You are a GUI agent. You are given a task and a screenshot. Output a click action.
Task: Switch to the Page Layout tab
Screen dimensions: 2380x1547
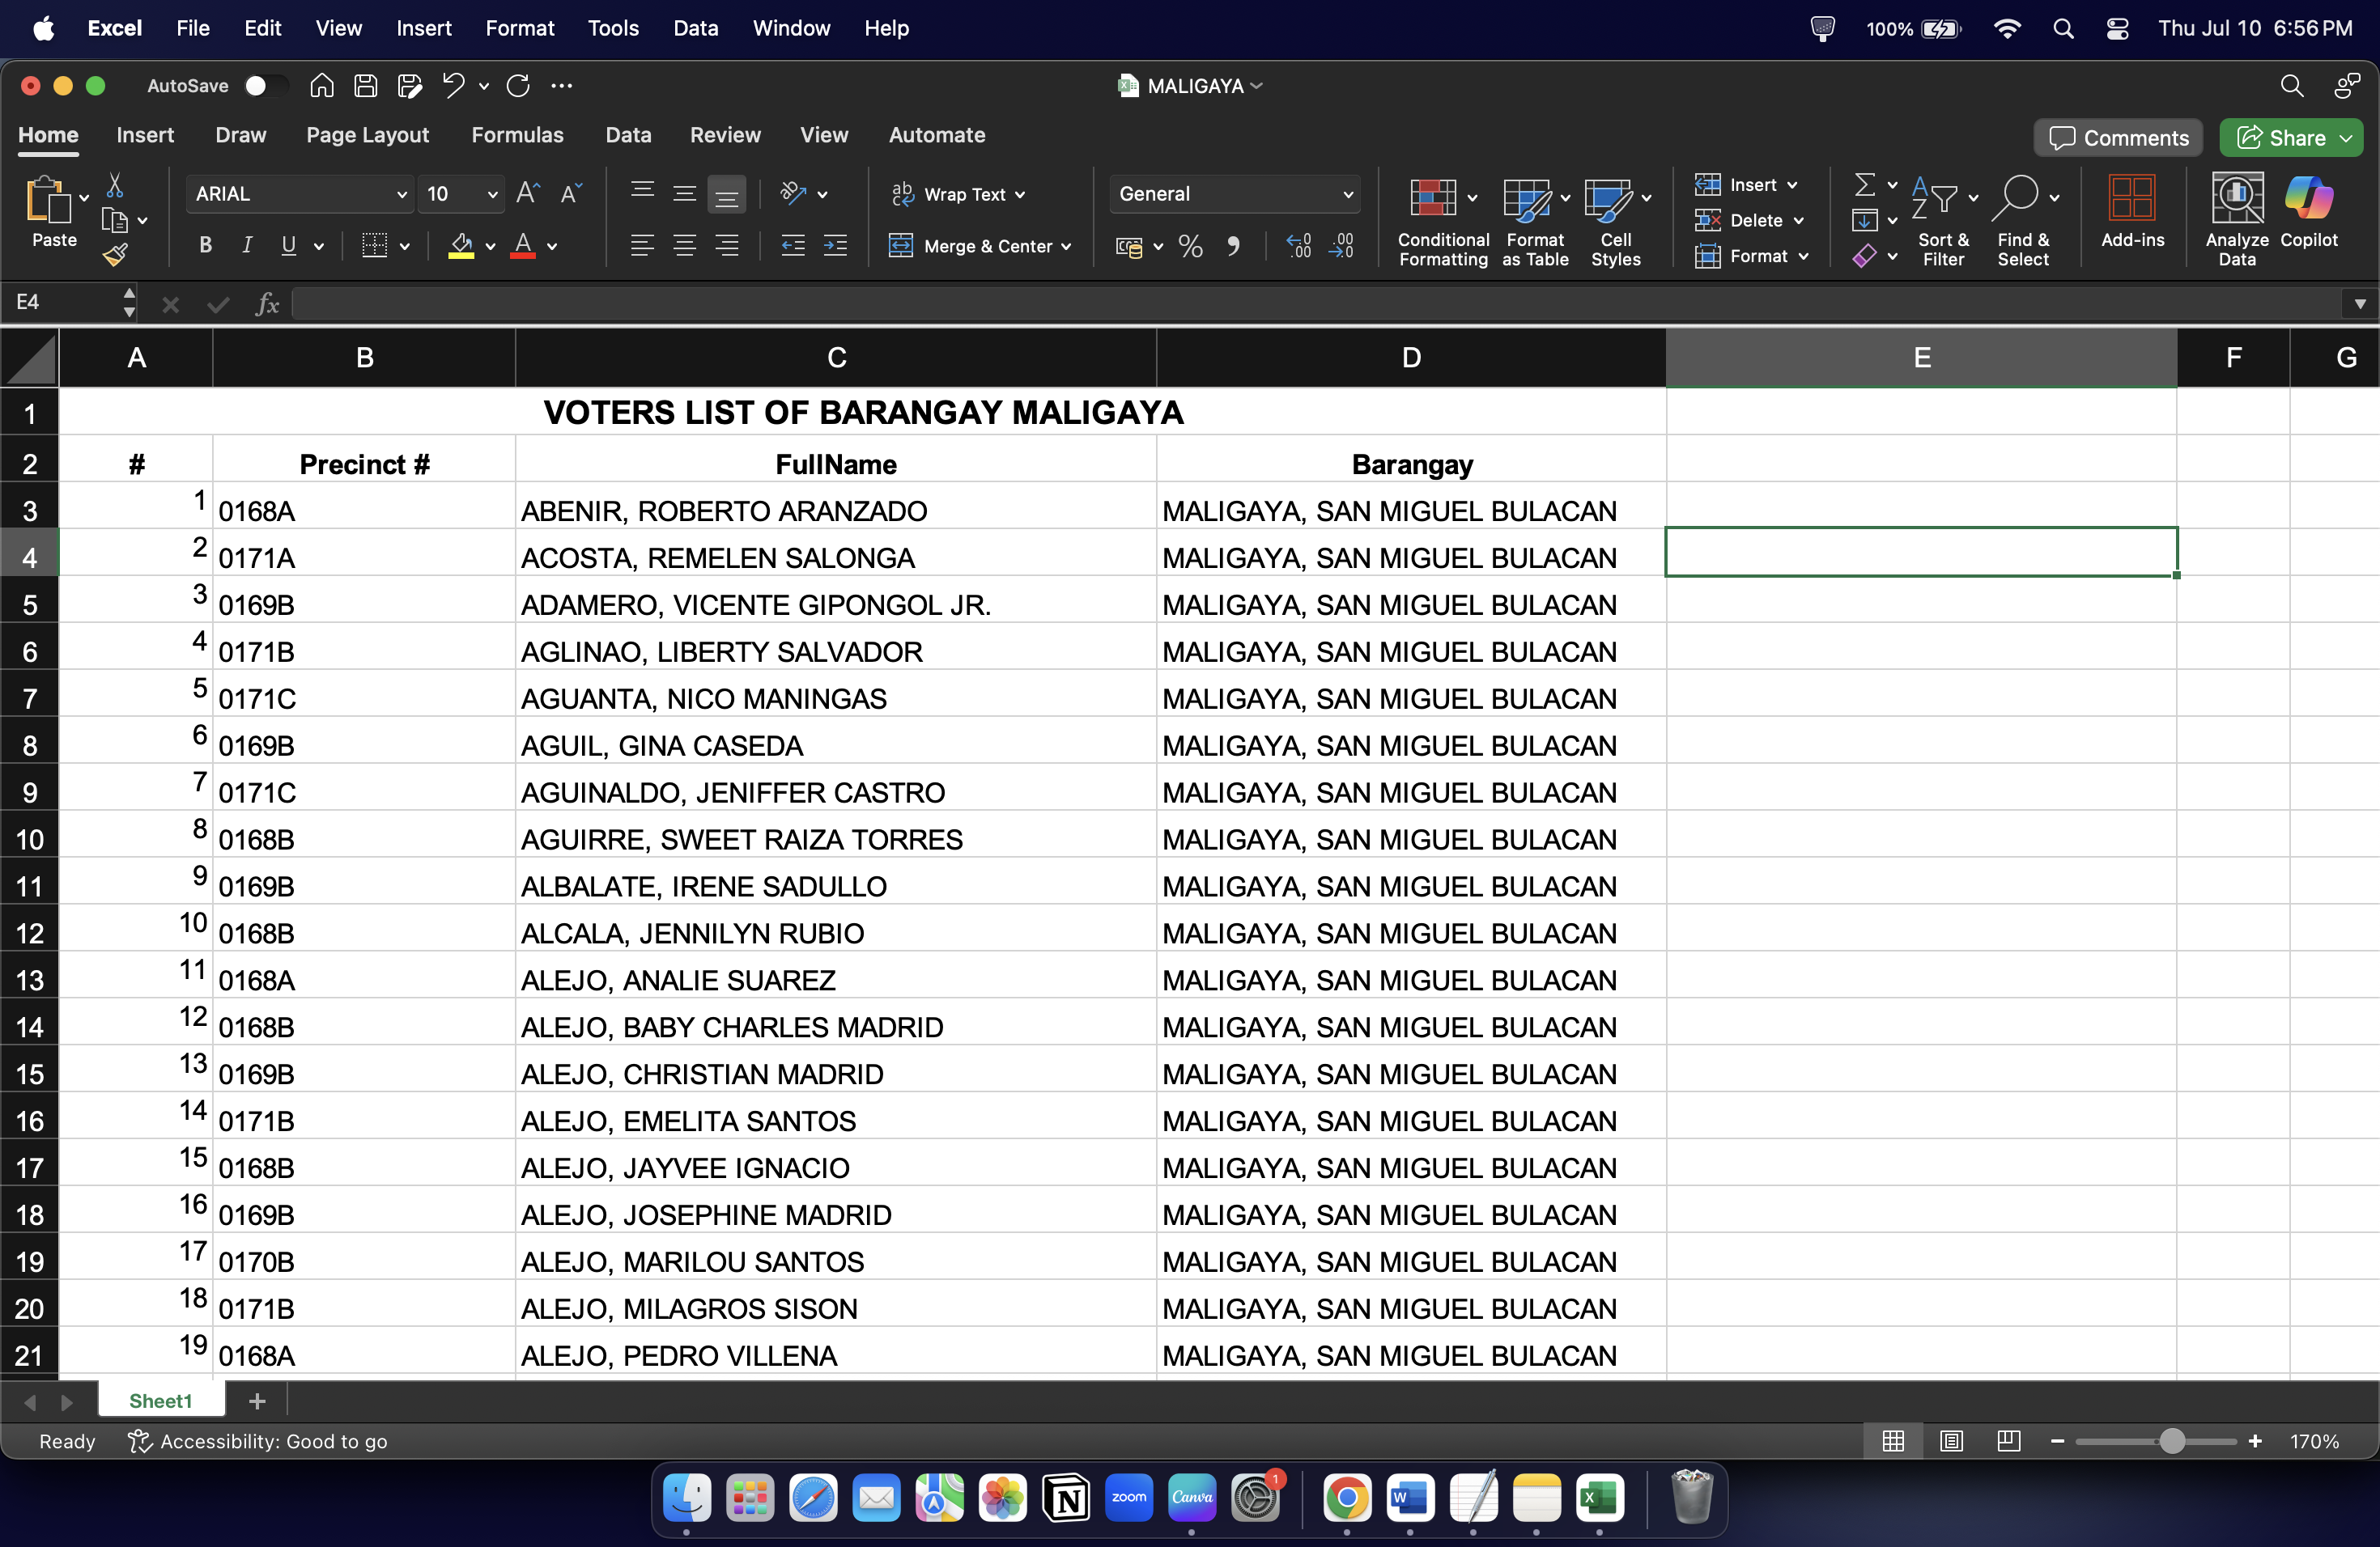click(367, 135)
